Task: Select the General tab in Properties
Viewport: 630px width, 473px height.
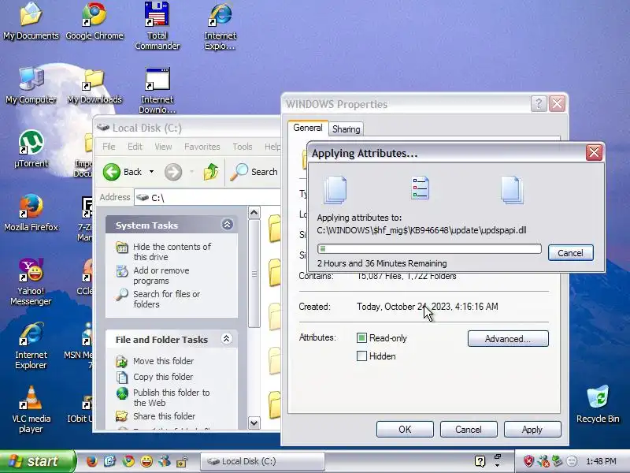Action: (x=308, y=128)
